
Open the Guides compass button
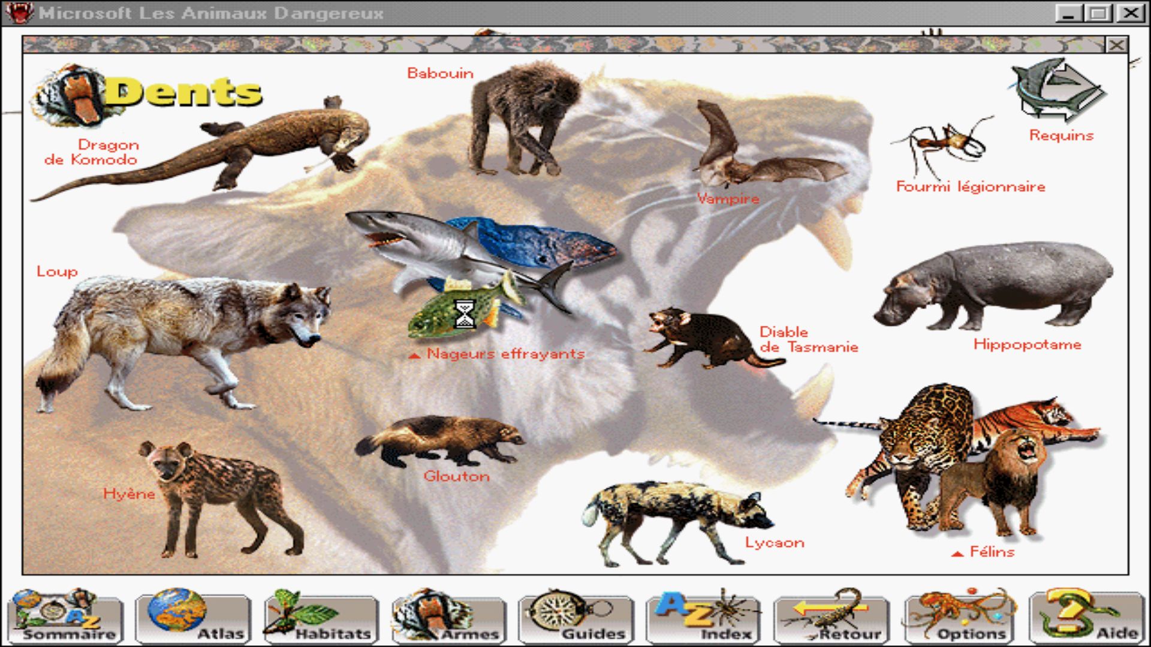click(x=576, y=617)
